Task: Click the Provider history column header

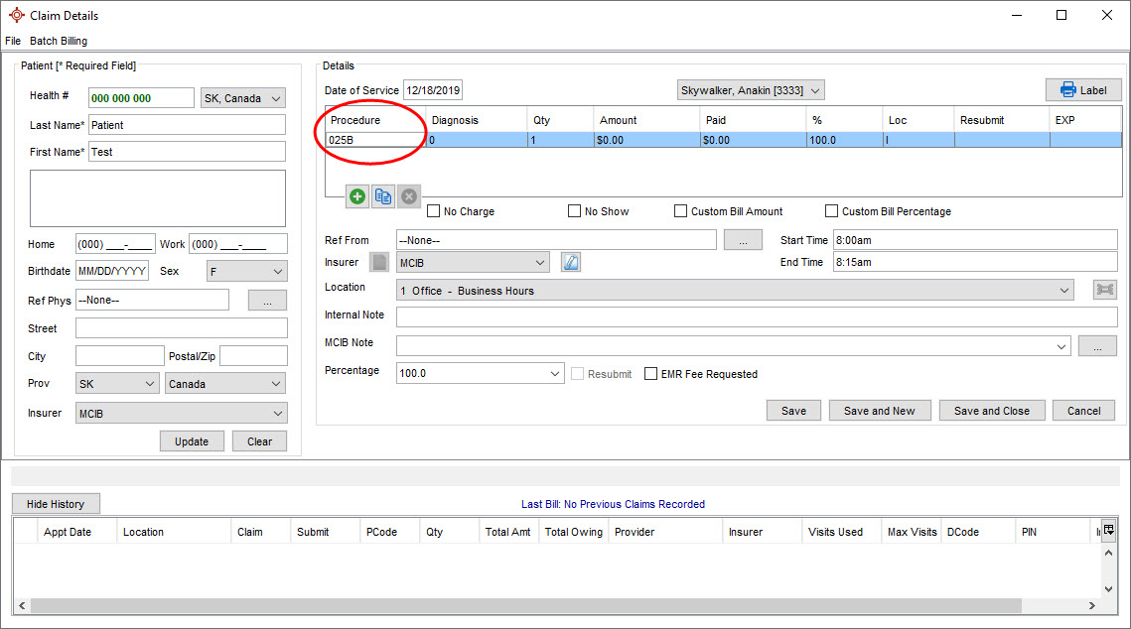Action: tap(665, 531)
